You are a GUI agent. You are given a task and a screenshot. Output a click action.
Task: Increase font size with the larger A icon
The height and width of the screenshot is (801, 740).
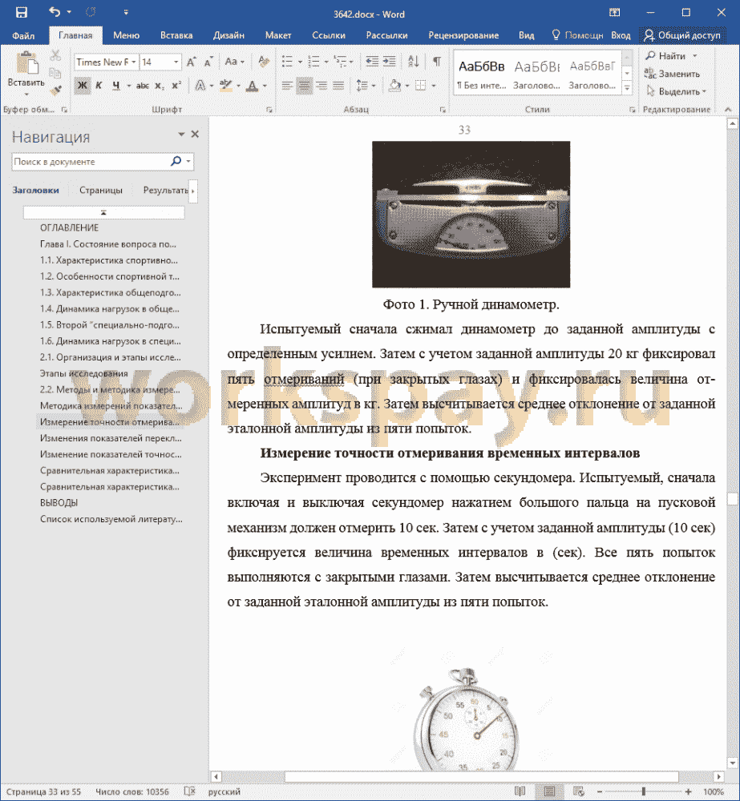pyautogui.click(x=192, y=62)
